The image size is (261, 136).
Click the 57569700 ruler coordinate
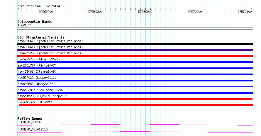pyautogui.click(x=46, y=12)
